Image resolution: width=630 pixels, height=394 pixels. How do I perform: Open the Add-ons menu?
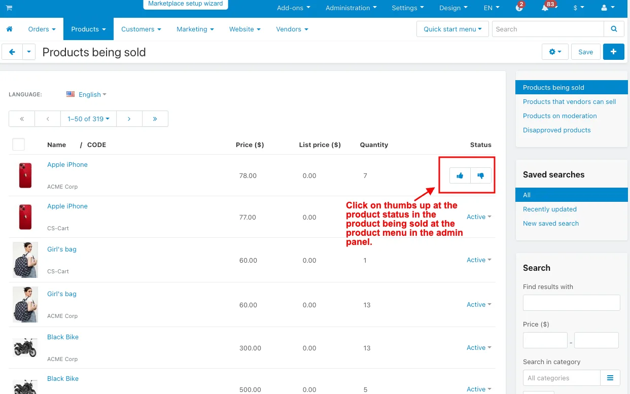(294, 8)
